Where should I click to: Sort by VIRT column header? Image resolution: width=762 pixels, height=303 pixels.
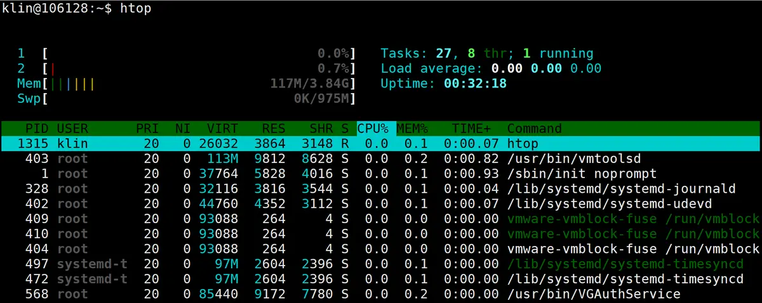(222, 129)
